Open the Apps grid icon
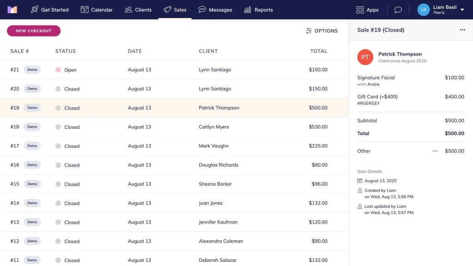The width and height of the screenshot is (473, 266). coord(360,10)
